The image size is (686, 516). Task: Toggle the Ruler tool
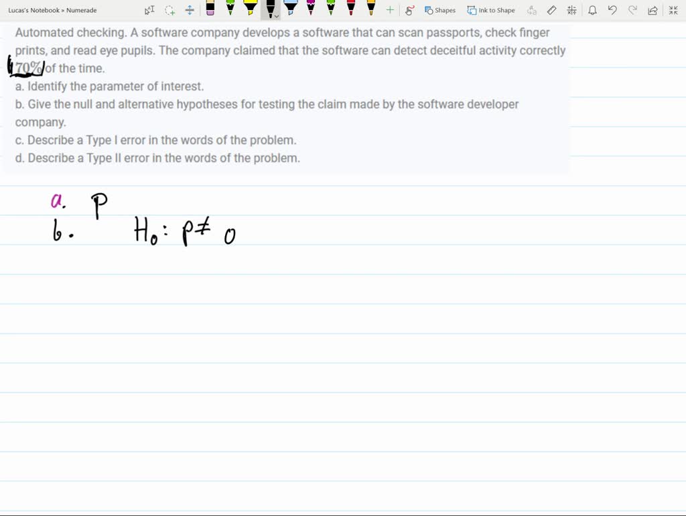pyautogui.click(x=552, y=10)
